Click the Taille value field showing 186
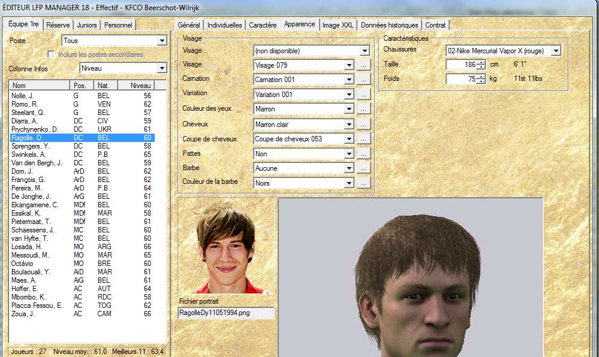The image size is (599, 357). (462, 65)
